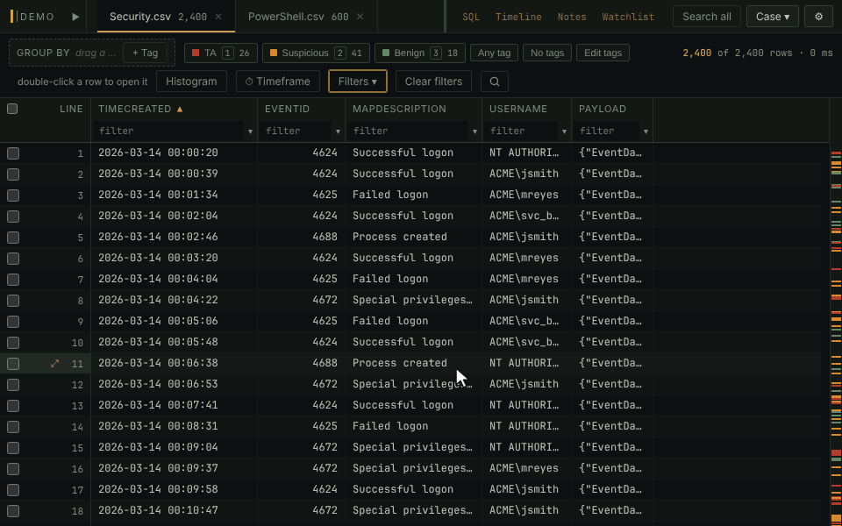Filter by Any tag
The image size is (842, 526).
coord(494,53)
